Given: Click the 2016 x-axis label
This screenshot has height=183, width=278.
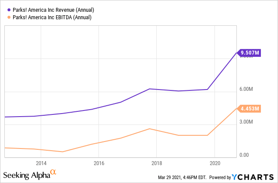Looking at the screenshot, I should pyautogui.click(x=99, y=163).
